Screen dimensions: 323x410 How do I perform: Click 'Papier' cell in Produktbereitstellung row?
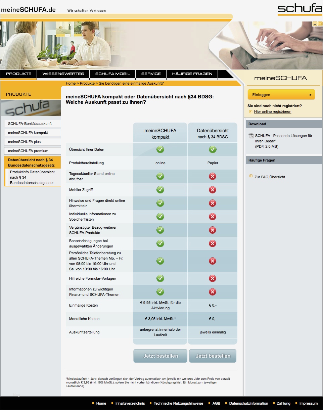pyautogui.click(x=213, y=163)
